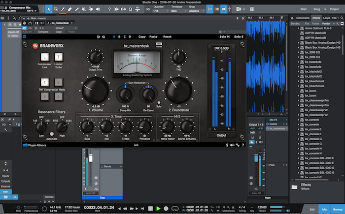Click the Output Trim knob
The width and height of the screenshot is (345, 214).
(x=95, y=58)
